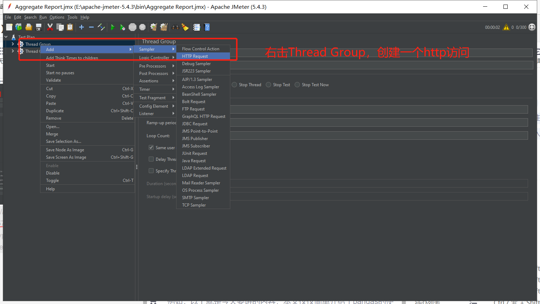
Task: Click the Stop sign toolbar icon
Action: coord(132,27)
